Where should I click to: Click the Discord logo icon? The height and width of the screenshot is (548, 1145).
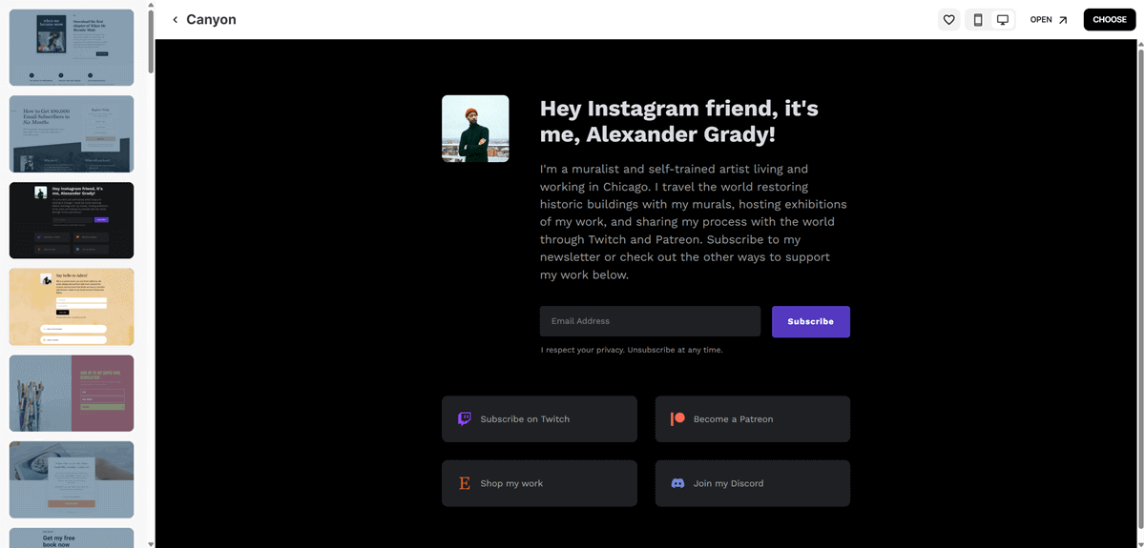[x=677, y=483]
